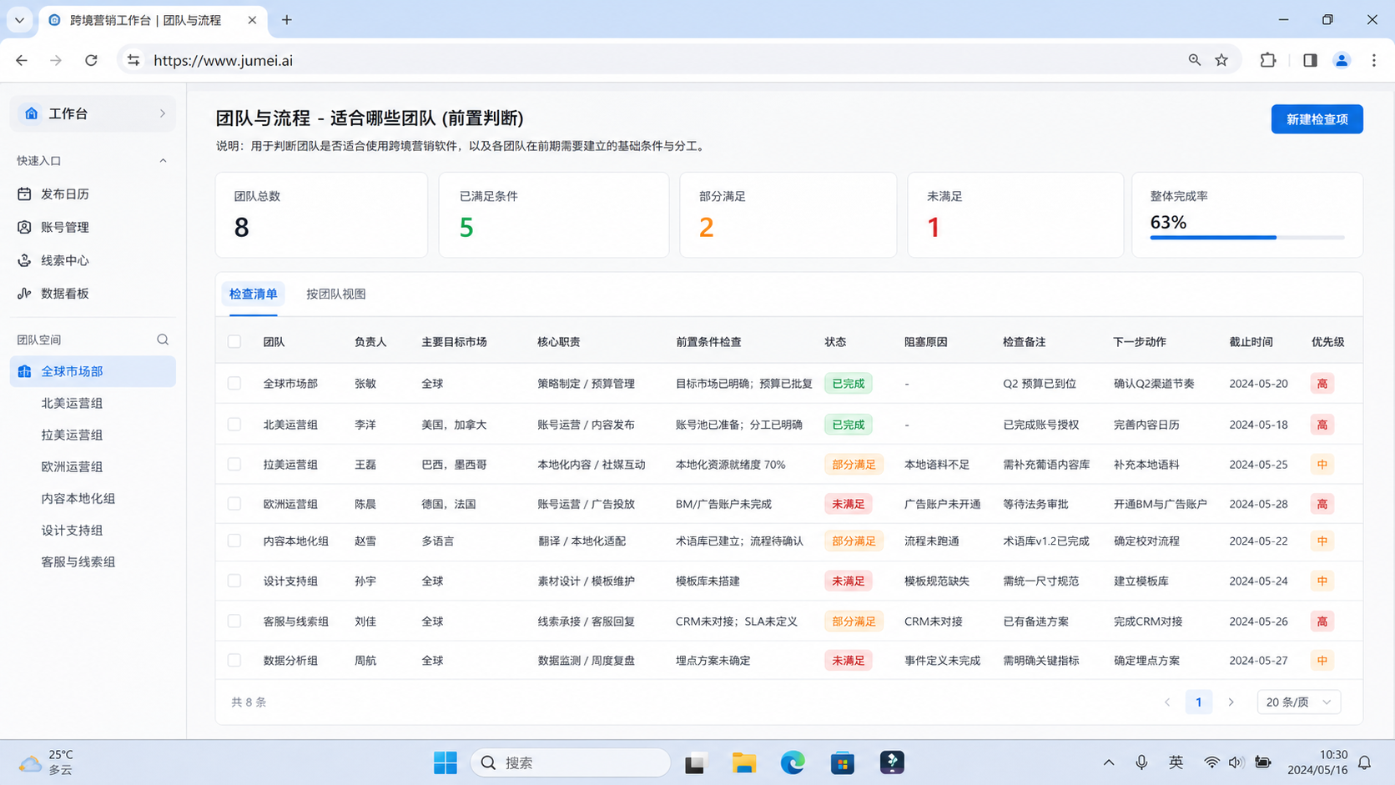The image size is (1395, 785).
Task: Click the weather widget showing 25°C
Action: point(46,762)
